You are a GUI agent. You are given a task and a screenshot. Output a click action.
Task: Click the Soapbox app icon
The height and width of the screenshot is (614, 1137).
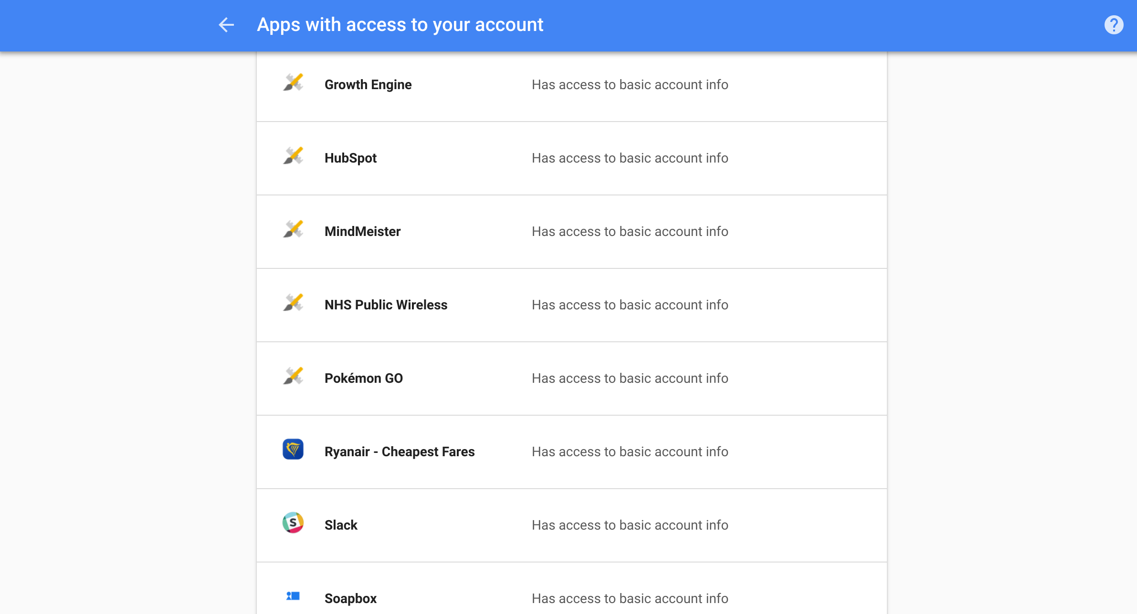pyautogui.click(x=293, y=596)
